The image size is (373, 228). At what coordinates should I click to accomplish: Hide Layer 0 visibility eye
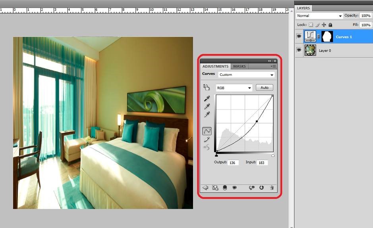tap(299, 50)
